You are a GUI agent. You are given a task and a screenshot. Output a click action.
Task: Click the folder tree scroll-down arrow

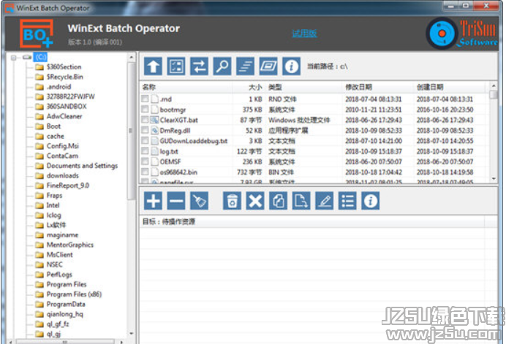pos(132,333)
